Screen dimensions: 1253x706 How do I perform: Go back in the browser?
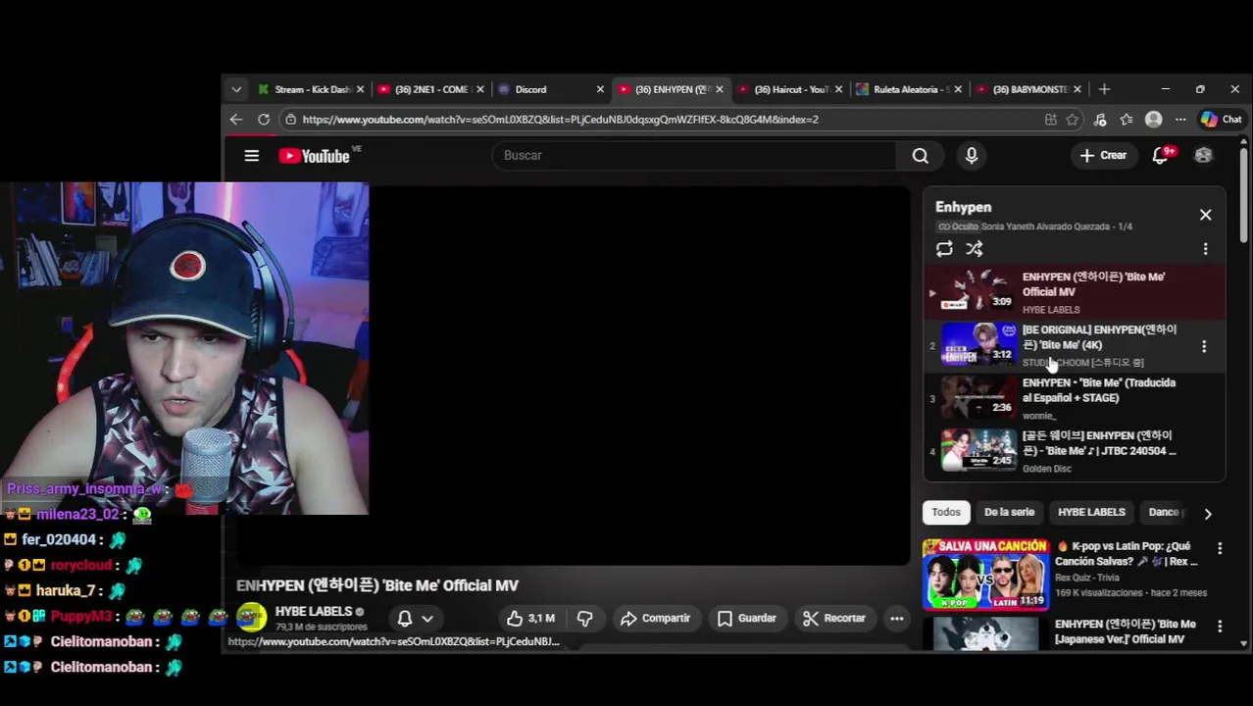(x=236, y=120)
